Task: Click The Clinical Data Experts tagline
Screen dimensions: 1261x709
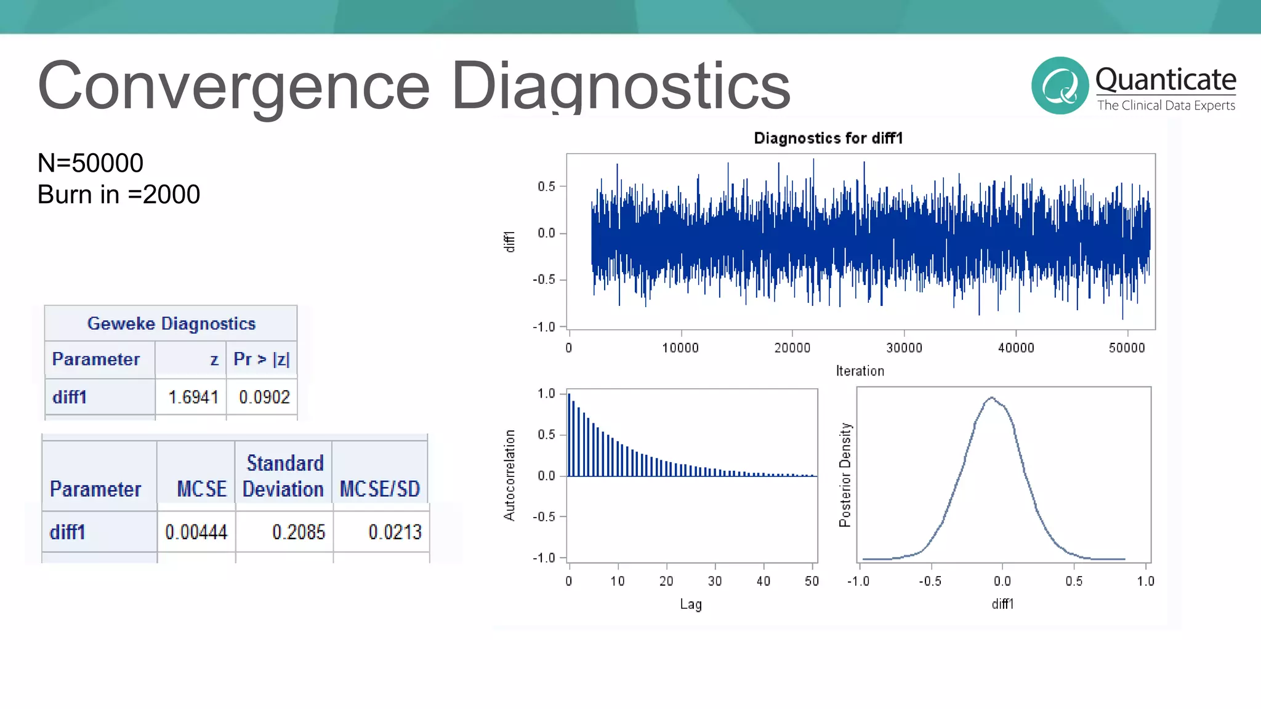Action: tap(1166, 105)
